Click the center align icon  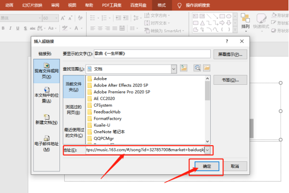point(100,28)
